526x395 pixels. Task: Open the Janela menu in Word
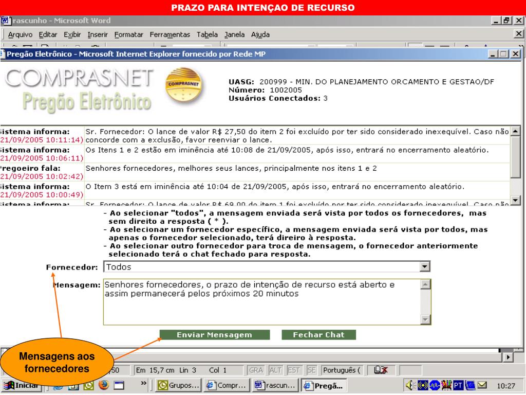(234, 34)
